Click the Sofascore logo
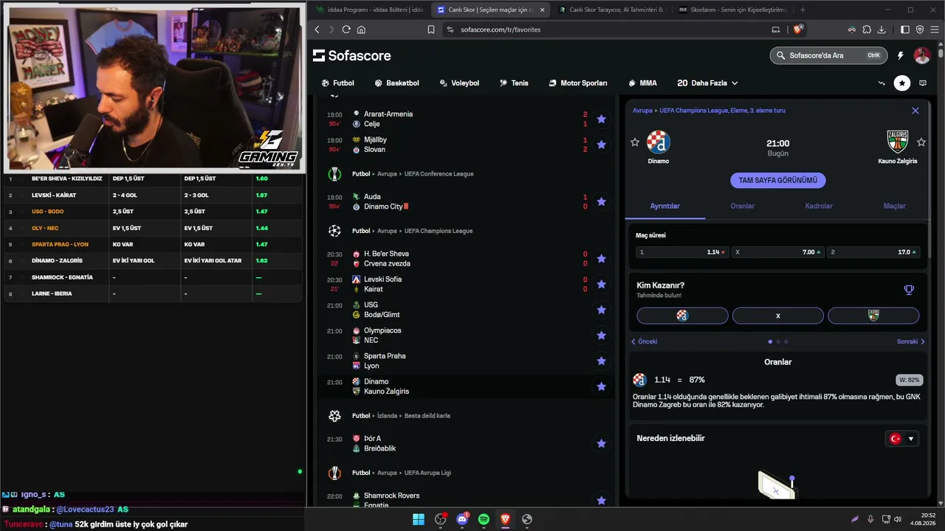 pos(351,55)
